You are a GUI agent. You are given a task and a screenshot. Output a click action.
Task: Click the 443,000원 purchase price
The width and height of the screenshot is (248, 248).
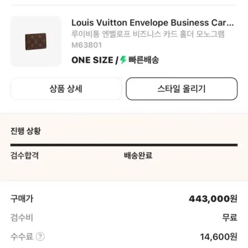(x=213, y=199)
